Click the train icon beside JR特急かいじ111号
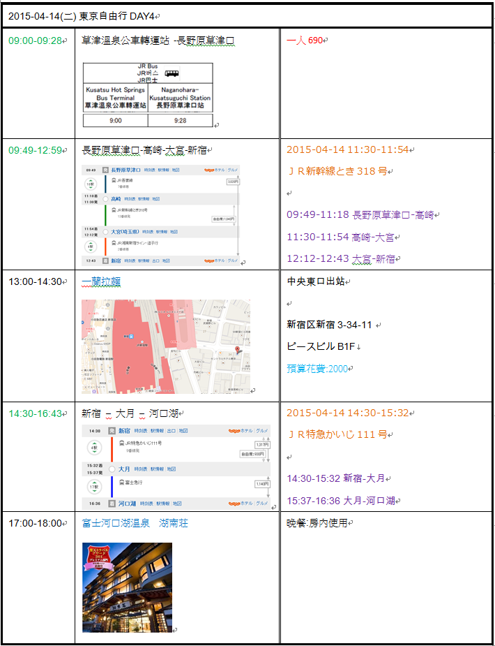 pos(121,443)
